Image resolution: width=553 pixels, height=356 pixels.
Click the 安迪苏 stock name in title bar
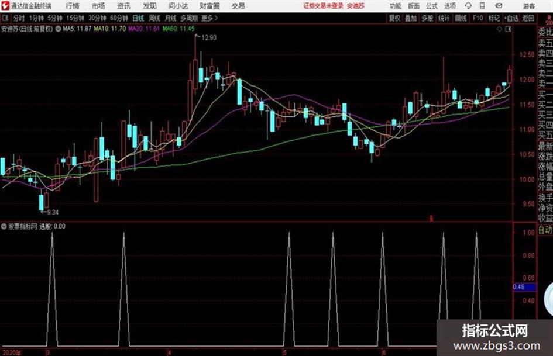pos(356,6)
